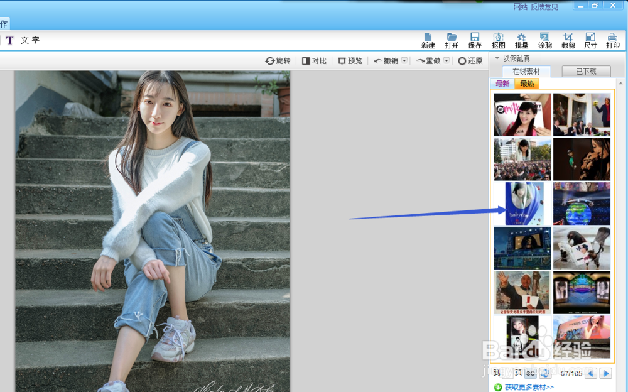
Task: Click 预览 to preview the image
Action: [x=350, y=61]
